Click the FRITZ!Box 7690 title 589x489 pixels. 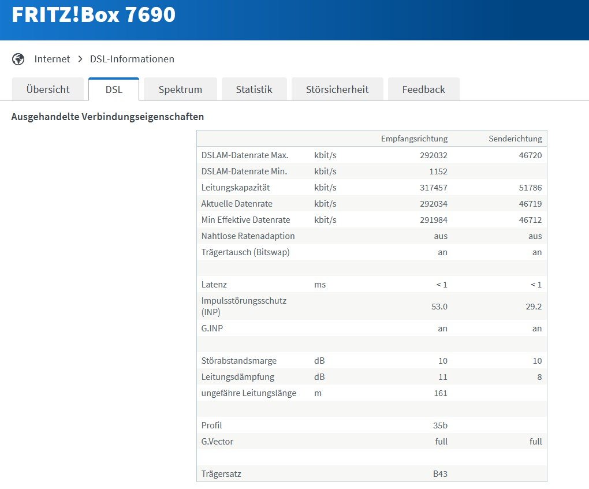point(94,14)
